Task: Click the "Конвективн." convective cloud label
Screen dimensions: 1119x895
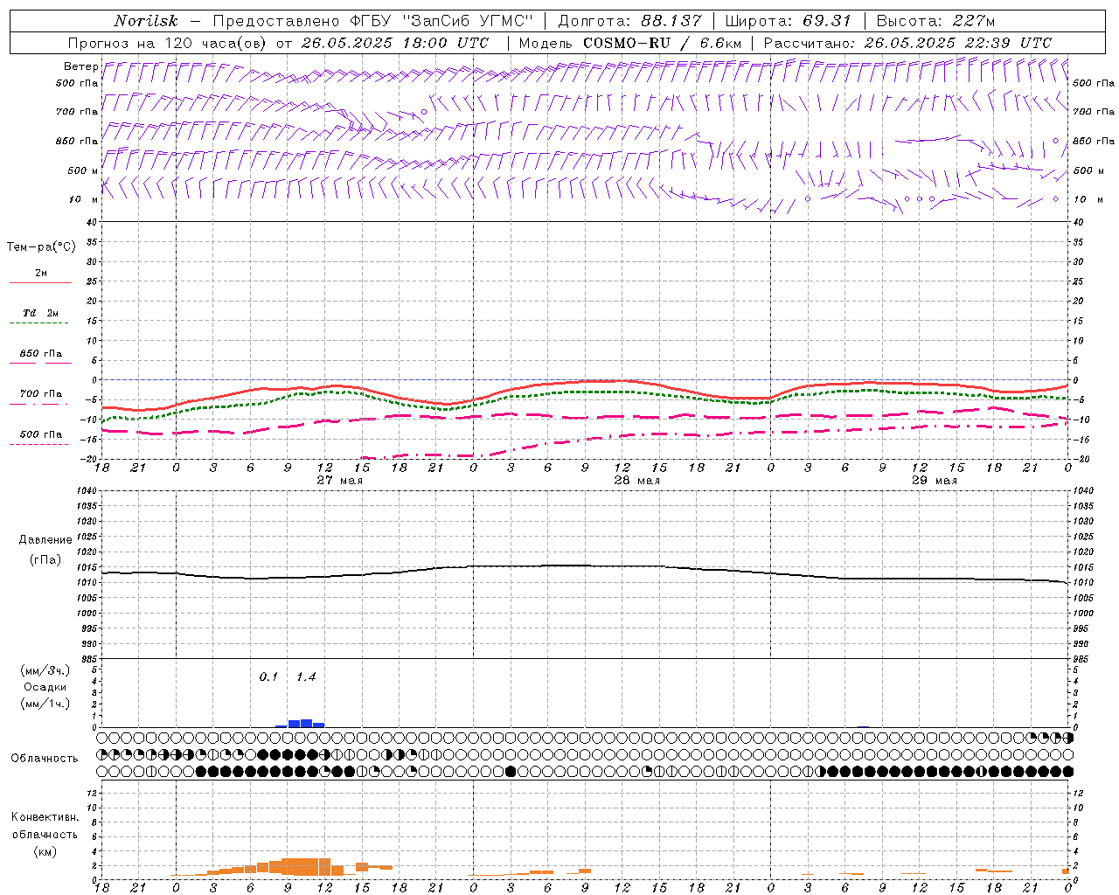Action: click(x=45, y=817)
